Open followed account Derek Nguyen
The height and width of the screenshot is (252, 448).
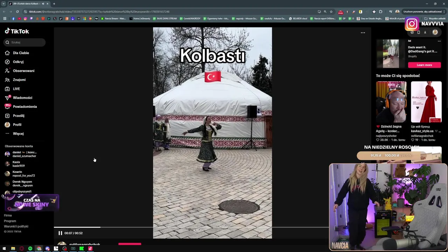point(19,183)
